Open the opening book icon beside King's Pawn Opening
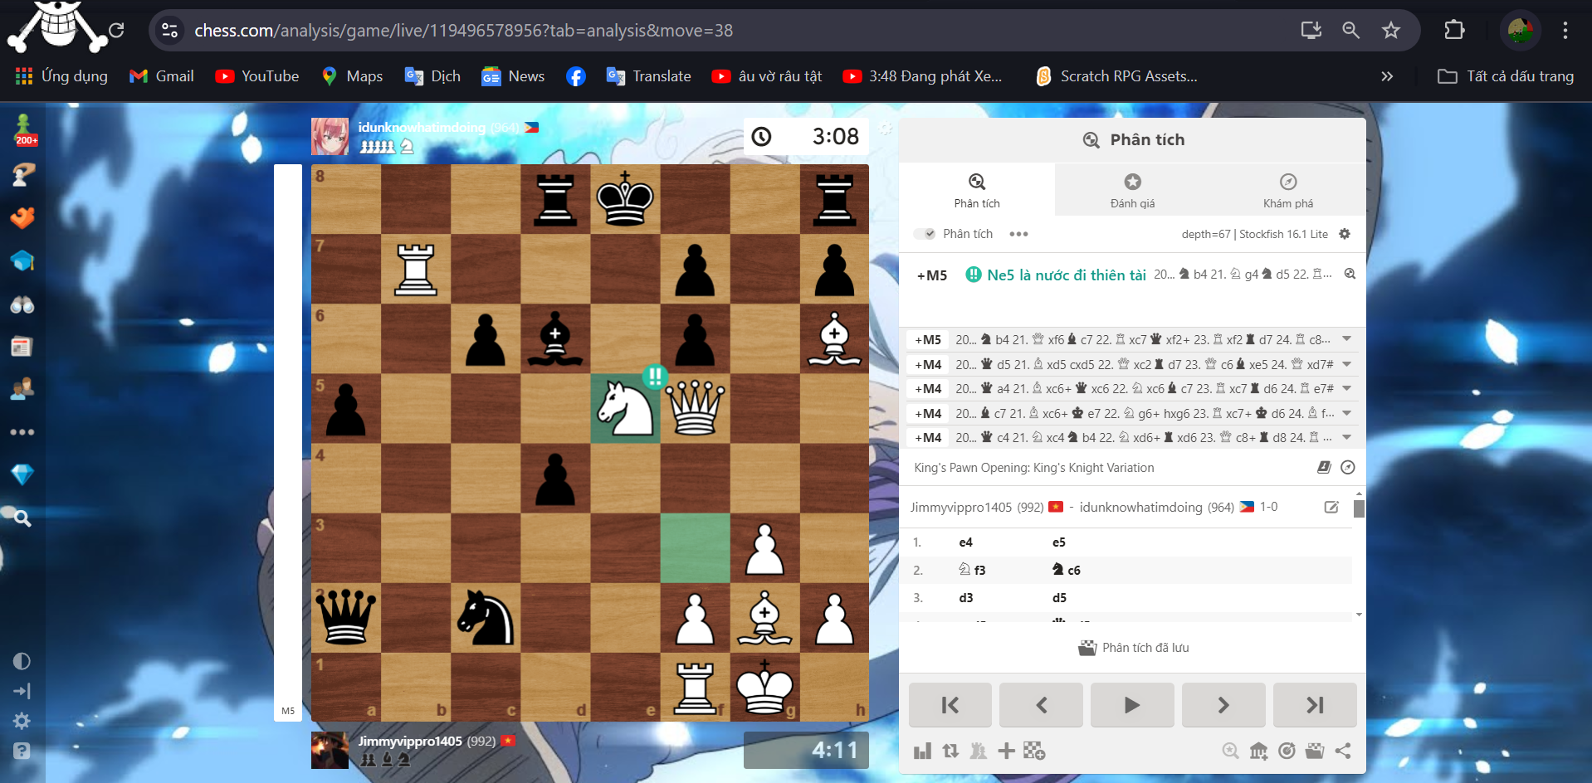This screenshot has height=783, width=1592. 1324,468
